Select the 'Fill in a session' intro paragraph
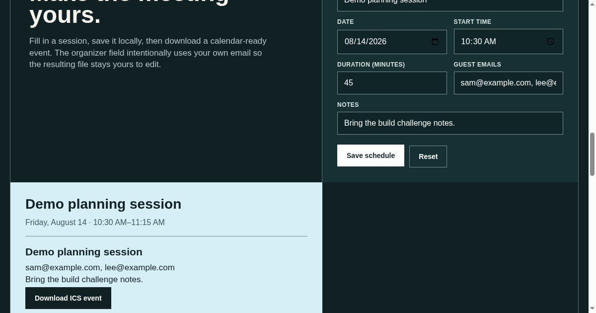This screenshot has width=596, height=313. [x=148, y=53]
